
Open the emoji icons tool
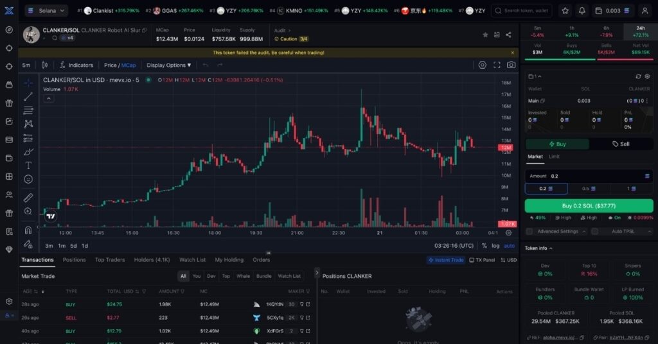[x=28, y=179]
